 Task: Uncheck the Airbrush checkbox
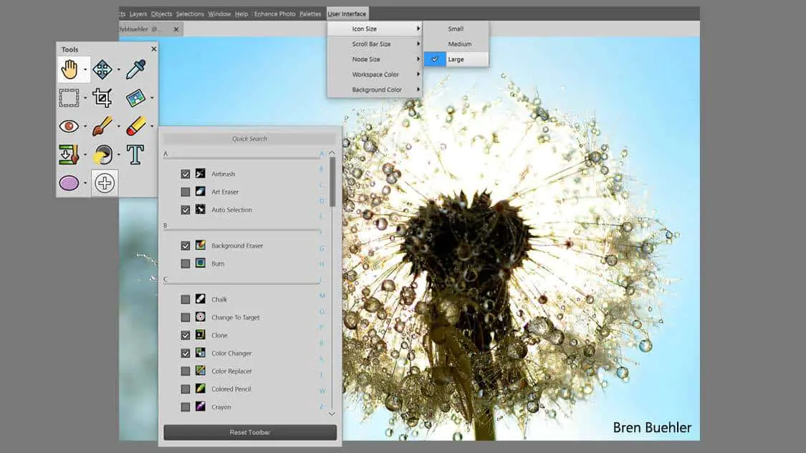tap(186, 174)
